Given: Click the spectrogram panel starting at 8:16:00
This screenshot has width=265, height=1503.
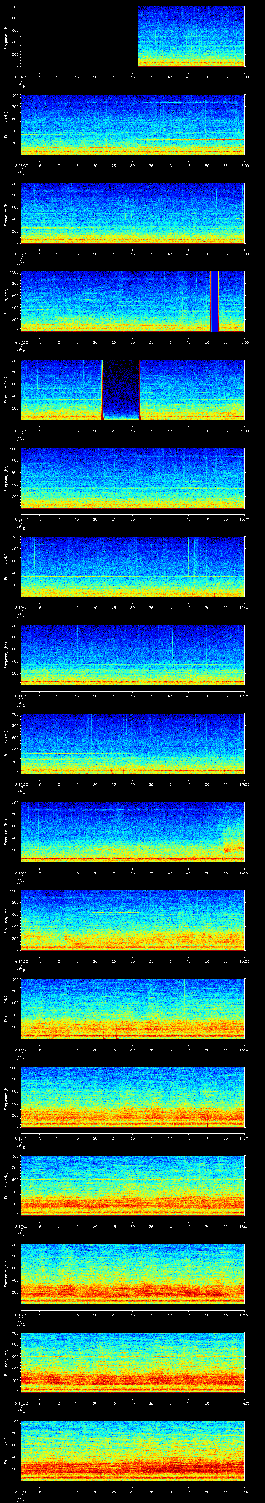Looking at the screenshot, I should [x=133, y=1097].
